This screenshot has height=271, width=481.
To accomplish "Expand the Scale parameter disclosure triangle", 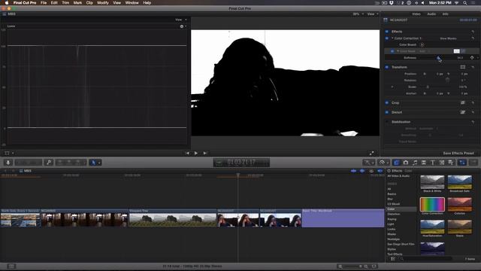I will pos(392,87).
